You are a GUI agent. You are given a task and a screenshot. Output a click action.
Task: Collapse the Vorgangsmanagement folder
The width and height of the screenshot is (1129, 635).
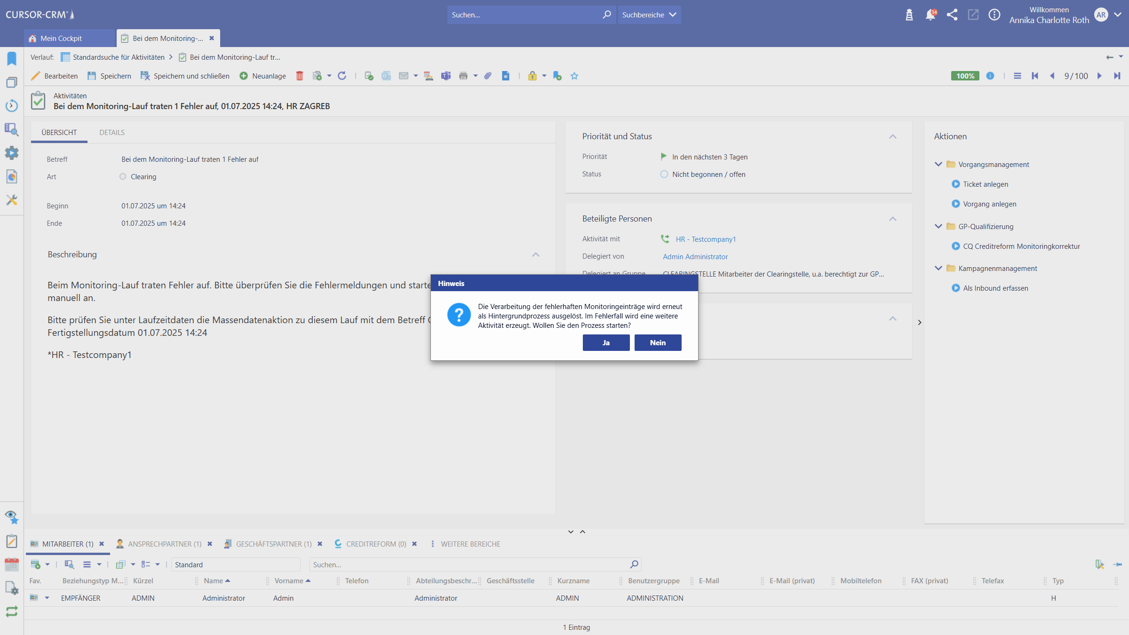click(938, 164)
